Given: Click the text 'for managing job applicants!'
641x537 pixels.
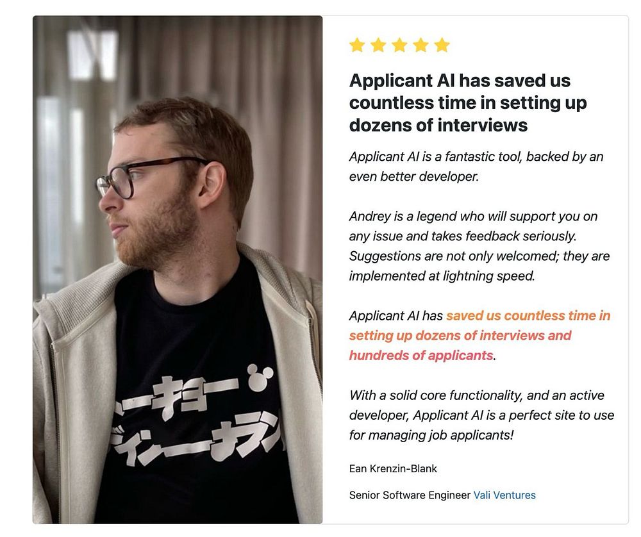Looking at the screenshot, I should coord(431,435).
